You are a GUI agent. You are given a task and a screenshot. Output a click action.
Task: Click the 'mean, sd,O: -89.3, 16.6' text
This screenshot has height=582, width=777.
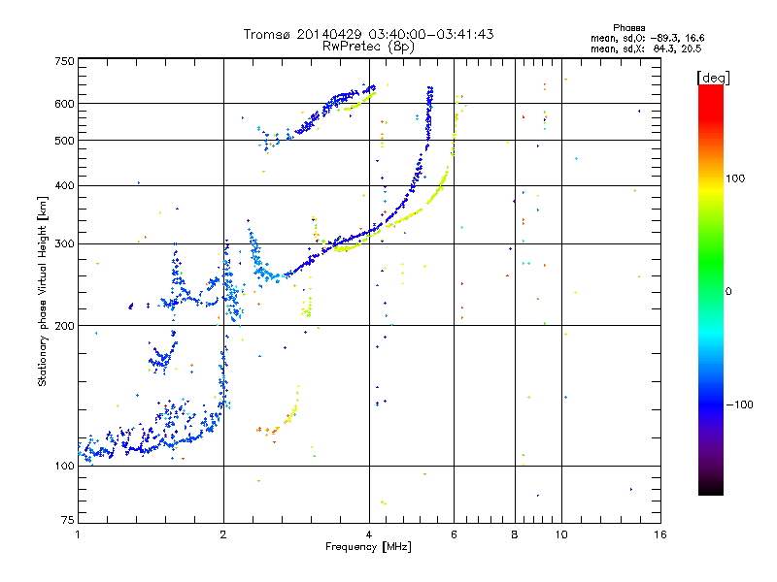coord(647,38)
